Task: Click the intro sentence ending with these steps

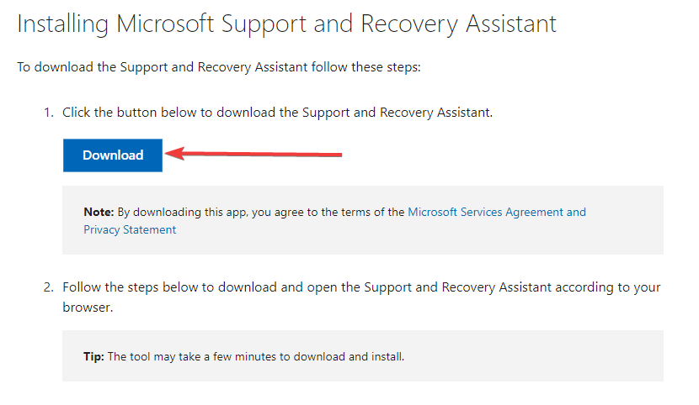Action: click(x=219, y=67)
